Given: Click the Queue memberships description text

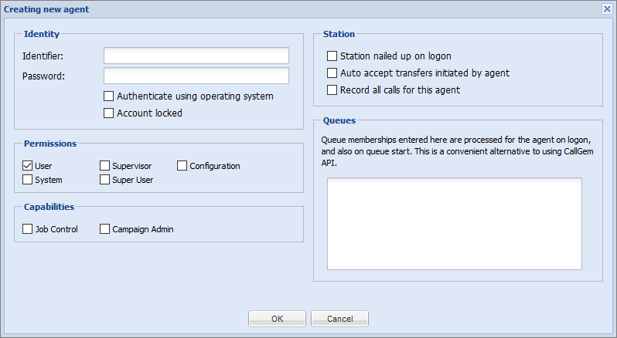Looking at the screenshot, I should (x=457, y=151).
